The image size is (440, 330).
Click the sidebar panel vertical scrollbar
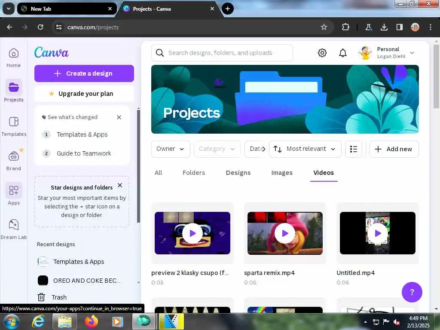pyautogui.click(x=138, y=166)
